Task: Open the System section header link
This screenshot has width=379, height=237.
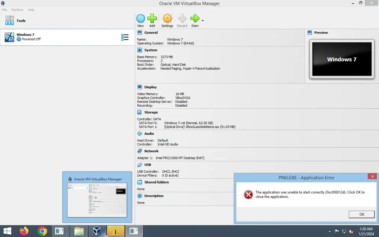Action: pos(151,50)
